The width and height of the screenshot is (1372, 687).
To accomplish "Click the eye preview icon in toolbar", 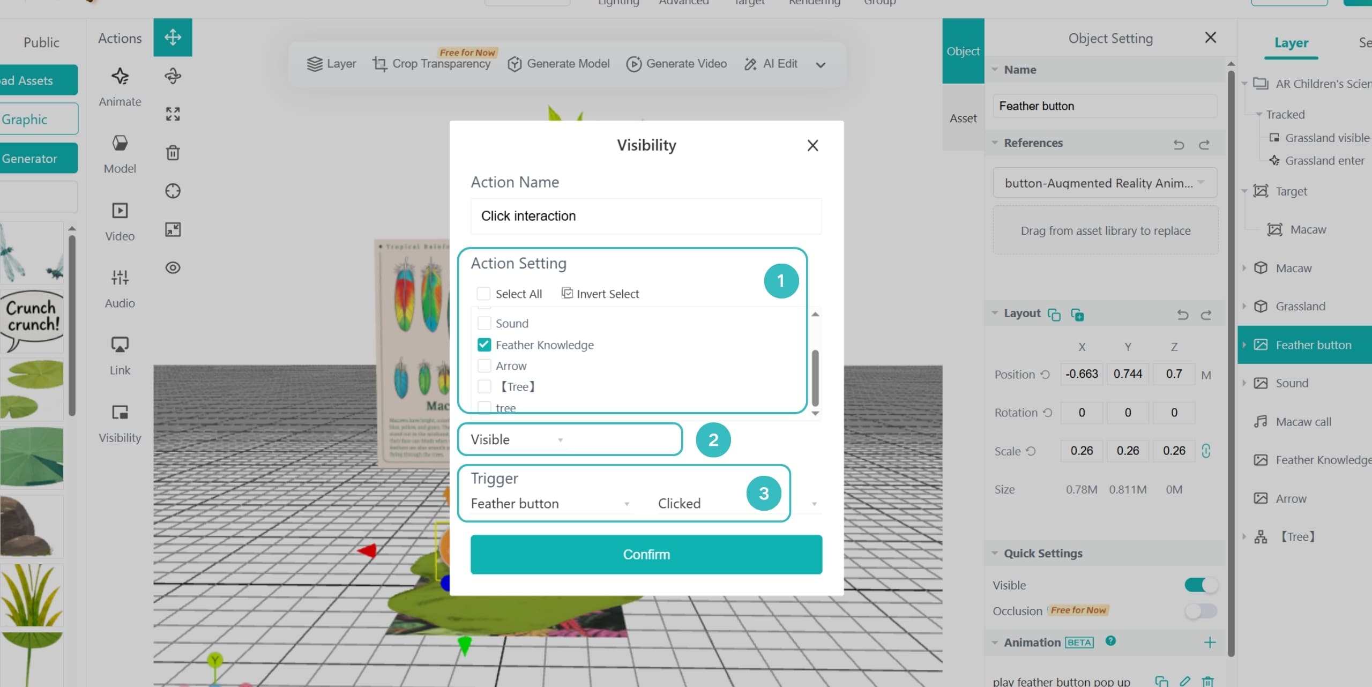I will coord(173,267).
